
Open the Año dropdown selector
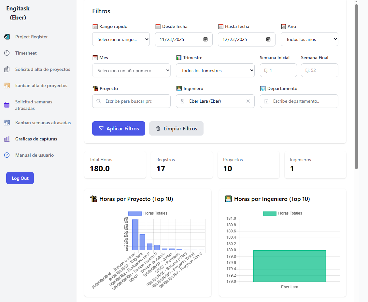click(x=309, y=39)
